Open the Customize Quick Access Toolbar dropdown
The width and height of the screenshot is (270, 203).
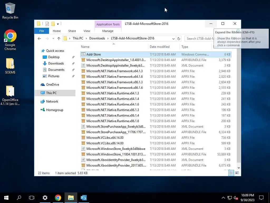tap(58, 24)
